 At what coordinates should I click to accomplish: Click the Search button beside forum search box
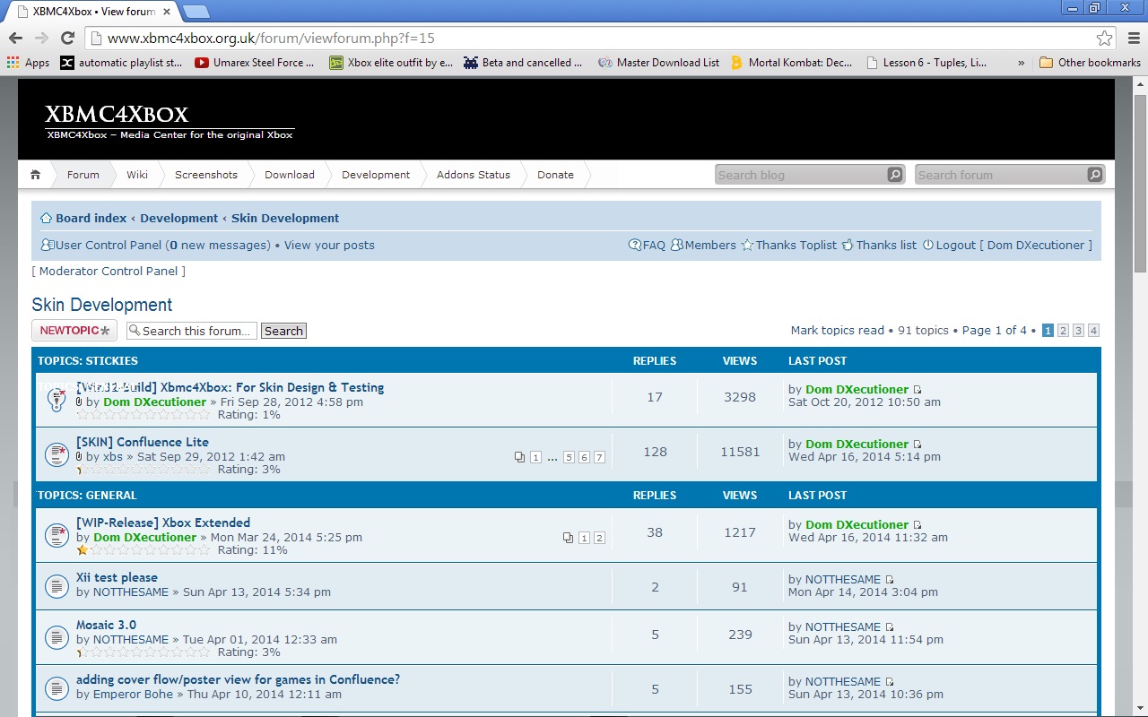point(283,331)
